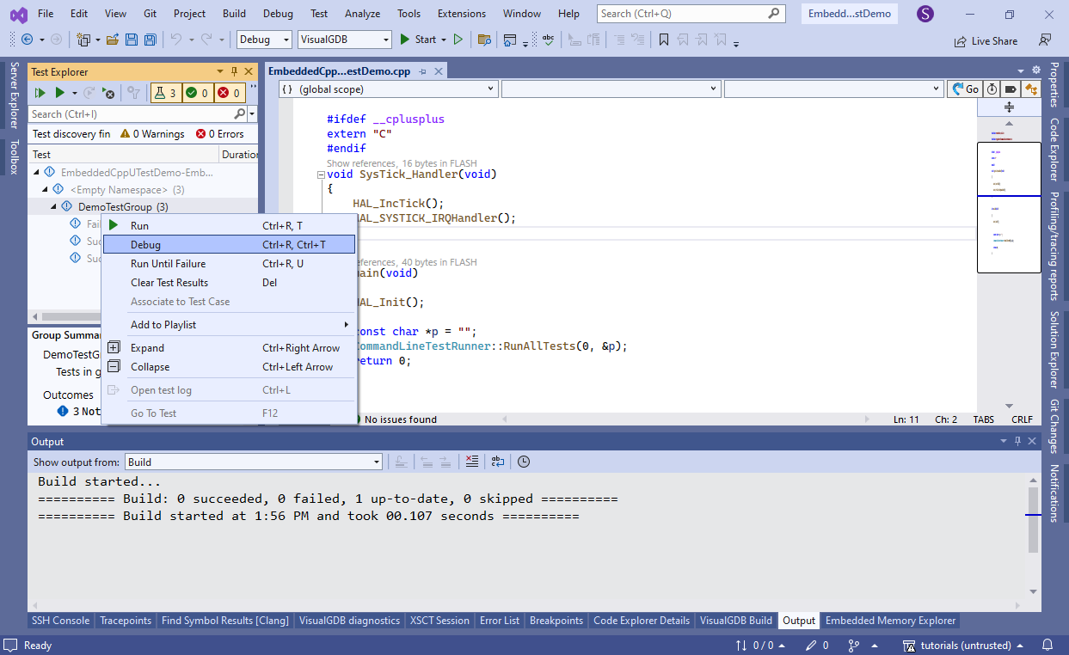The image size is (1069, 655).
Task: Collapse the SysTick_Handler code block
Action: coord(321,174)
